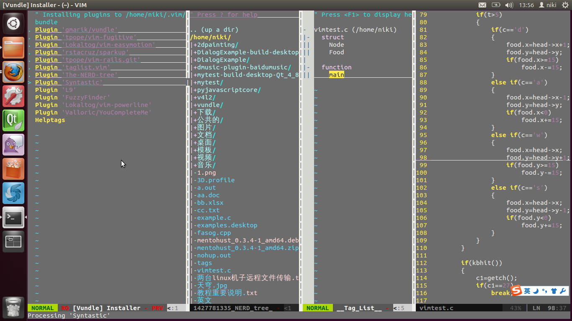This screenshot has height=321, width=572.
Task: Open Sogou skin shirt icon
Action: tap(554, 291)
